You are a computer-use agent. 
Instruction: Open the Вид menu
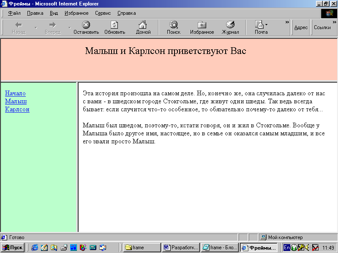pos(54,13)
